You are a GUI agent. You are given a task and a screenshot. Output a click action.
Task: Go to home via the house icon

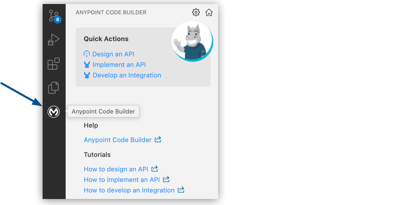pyautogui.click(x=209, y=12)
